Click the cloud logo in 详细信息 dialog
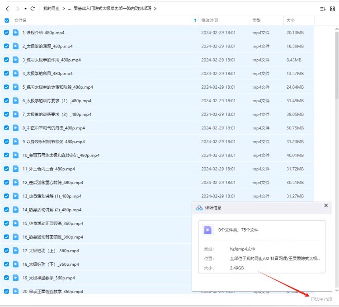The height and width of the screenshot is (307, 339). pos(199,208)
